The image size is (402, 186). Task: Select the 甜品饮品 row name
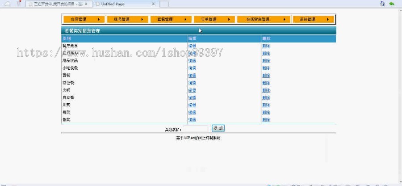click(70, 60)
